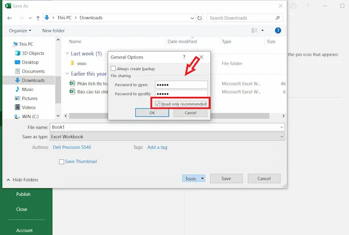Viewport: 349px width, 235px height.
Task: Enable Always create backup checkbox
Action: pyautogui.click(x=113, y=69)
